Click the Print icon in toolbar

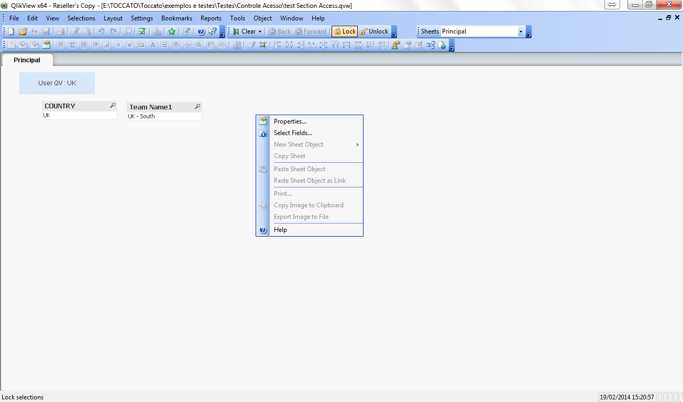point(60,31)
